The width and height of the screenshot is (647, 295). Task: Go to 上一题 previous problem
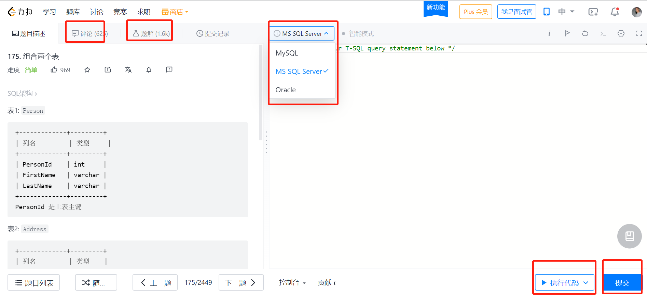tap(155, 283)
